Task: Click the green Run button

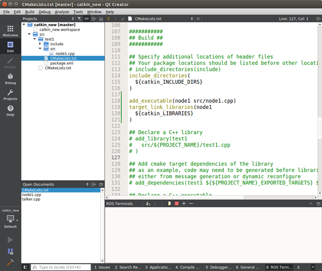Action: pos(10,239)
